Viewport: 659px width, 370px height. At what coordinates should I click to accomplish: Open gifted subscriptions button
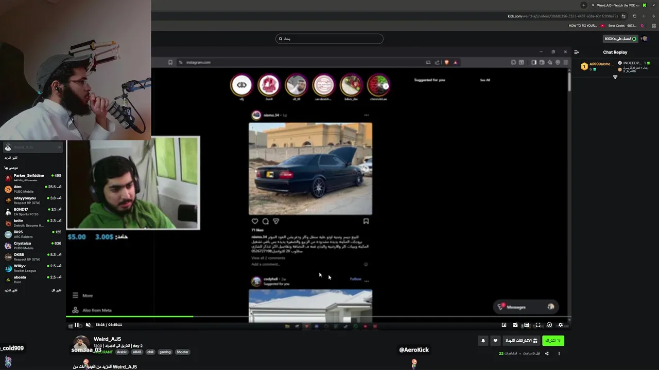pyautogui.click(x=521, y=341)
